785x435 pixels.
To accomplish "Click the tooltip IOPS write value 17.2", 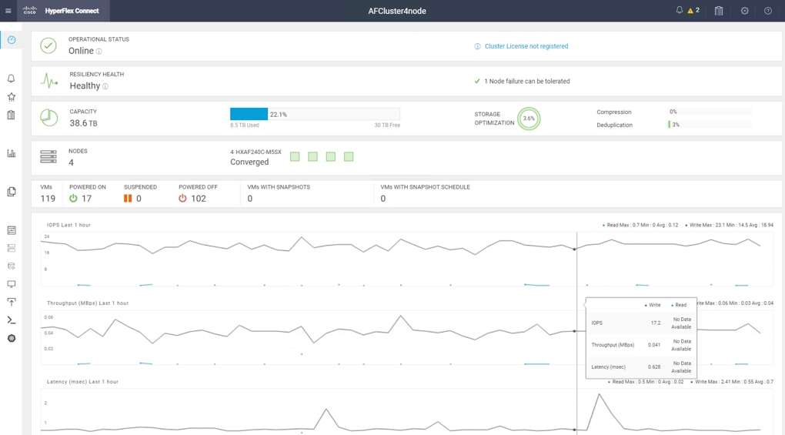I will coord(656,323).
